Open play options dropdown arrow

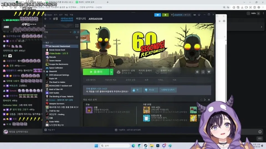(x=111, y=72)
